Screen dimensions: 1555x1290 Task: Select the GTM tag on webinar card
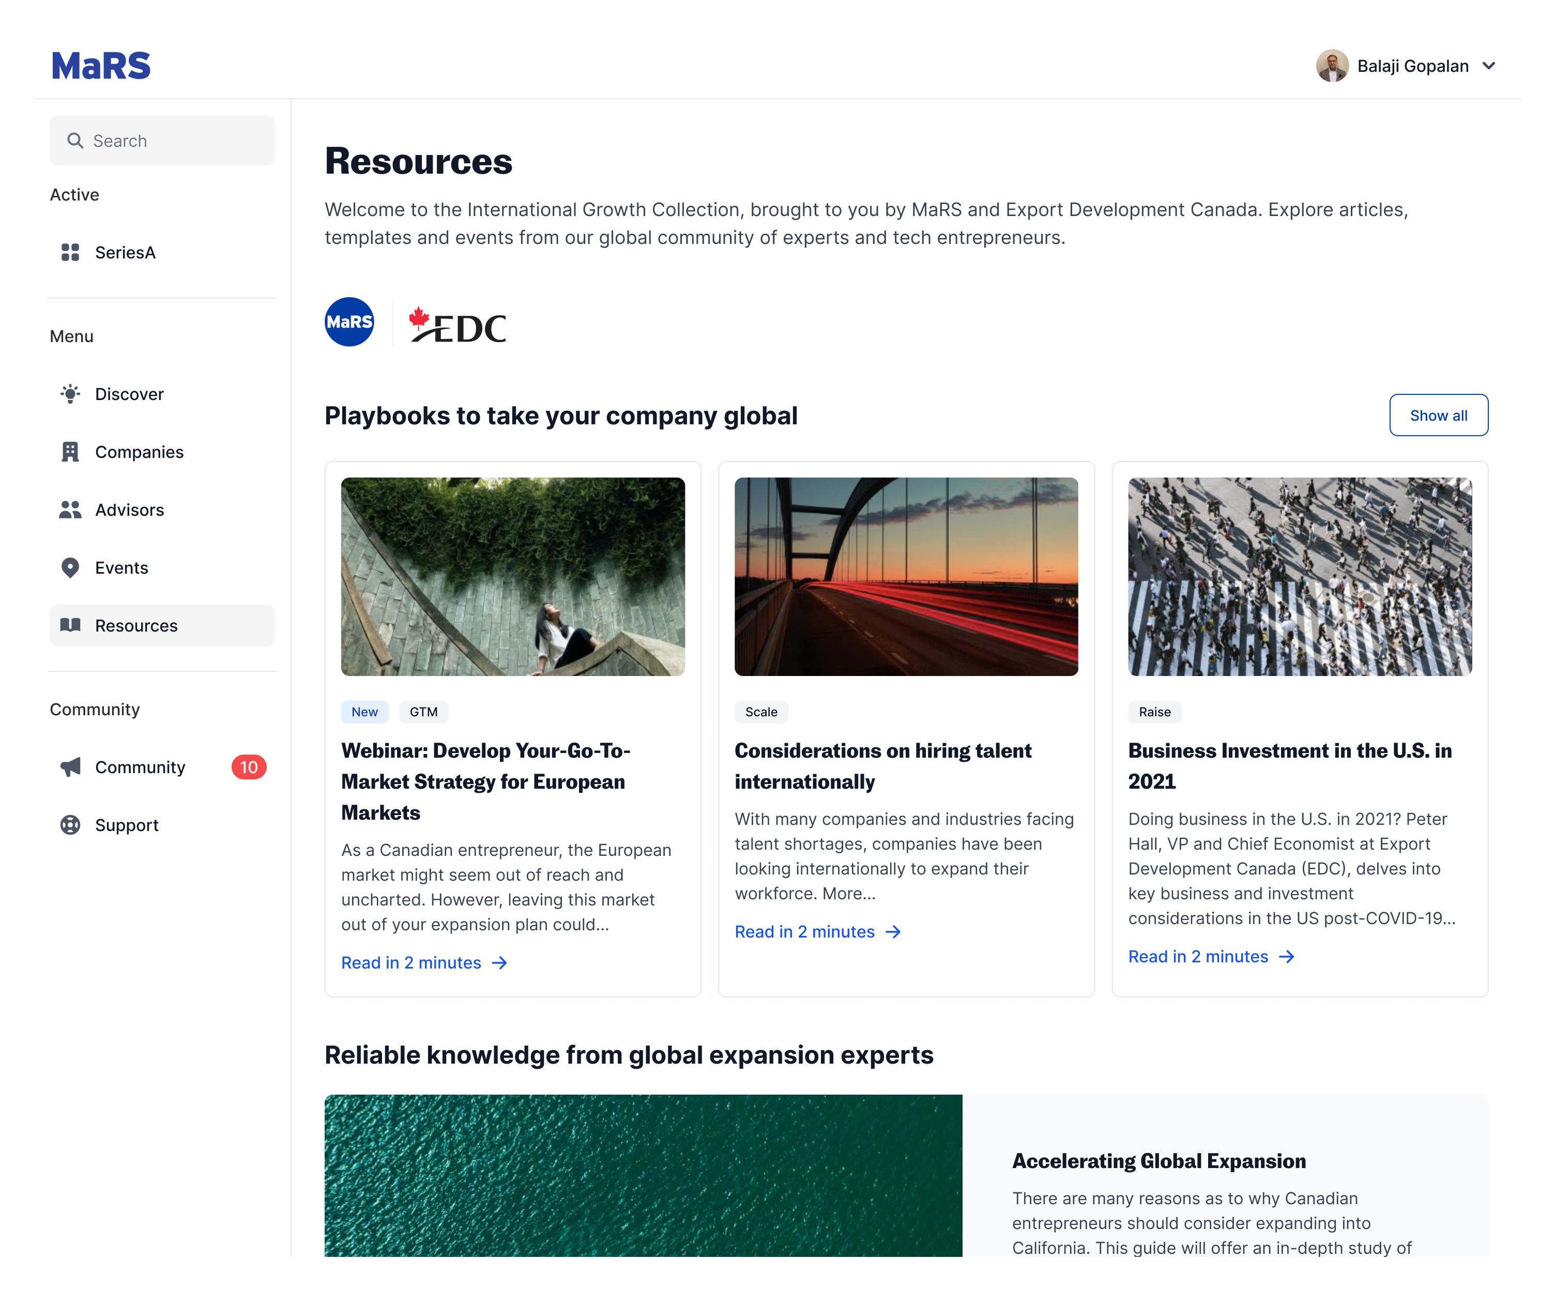click(x=423, y=711)
